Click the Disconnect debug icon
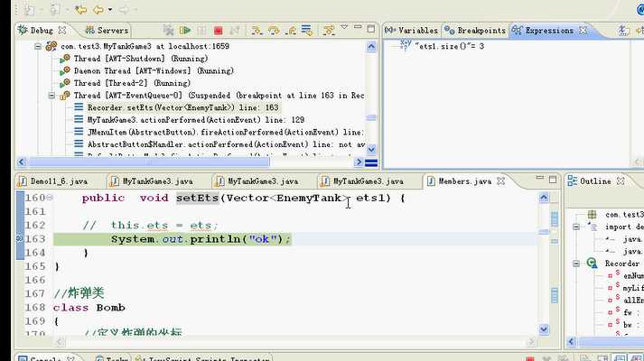The height and width of the screenshot is (361, 644). tap(235, 31)
